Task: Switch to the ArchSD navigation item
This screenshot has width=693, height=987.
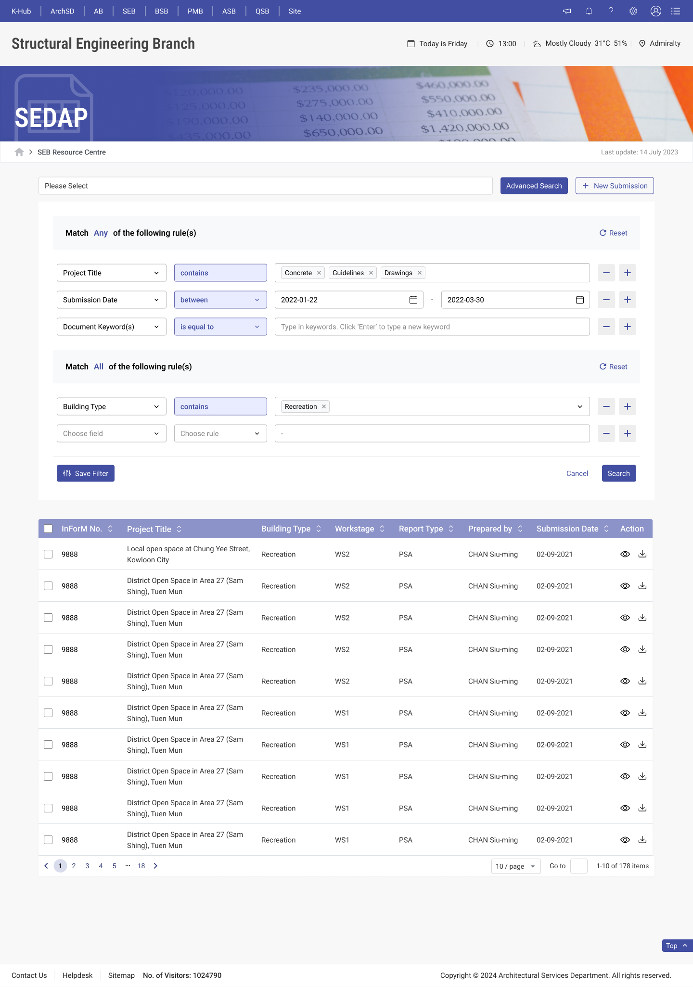Action: pyautogui.click(x=62, y=11)
